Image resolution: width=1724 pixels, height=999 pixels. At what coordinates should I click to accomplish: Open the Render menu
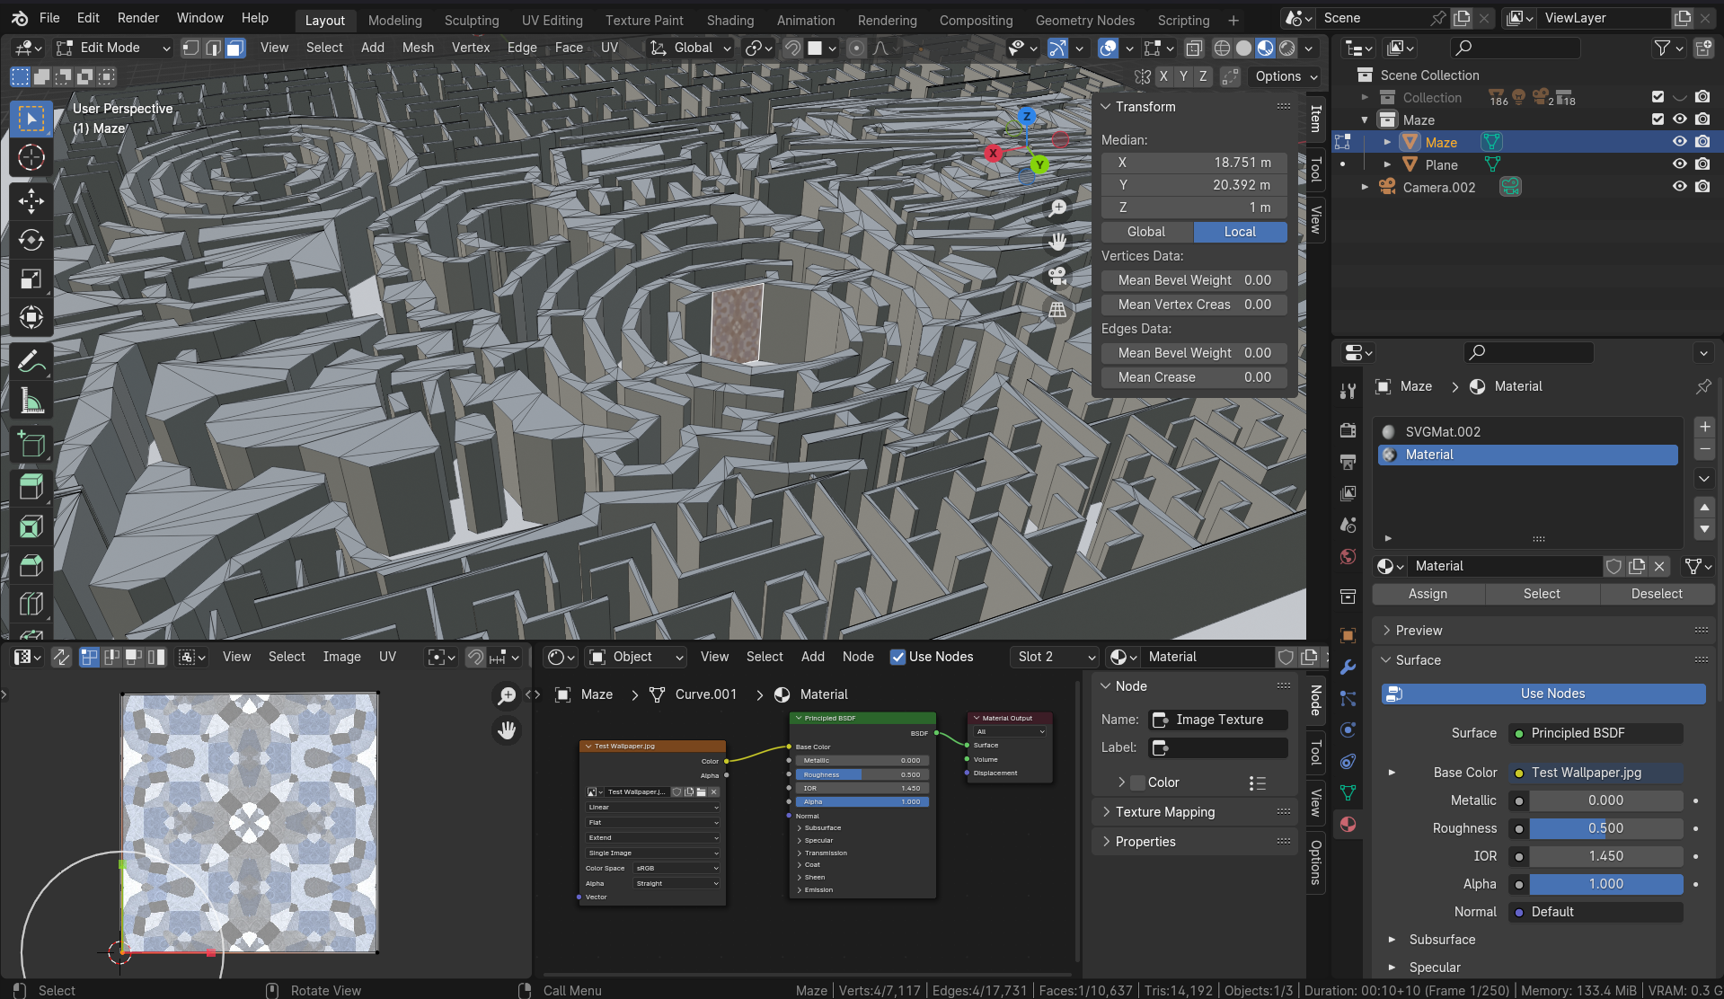pyautogui.click(x=137, y=18)
